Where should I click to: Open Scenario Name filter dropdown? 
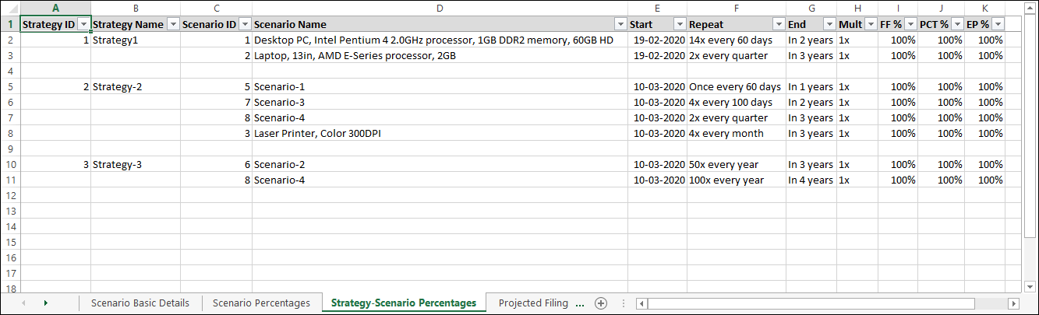coord(620,24)
